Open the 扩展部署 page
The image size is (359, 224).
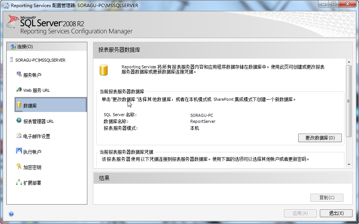(x=32, y=183)
